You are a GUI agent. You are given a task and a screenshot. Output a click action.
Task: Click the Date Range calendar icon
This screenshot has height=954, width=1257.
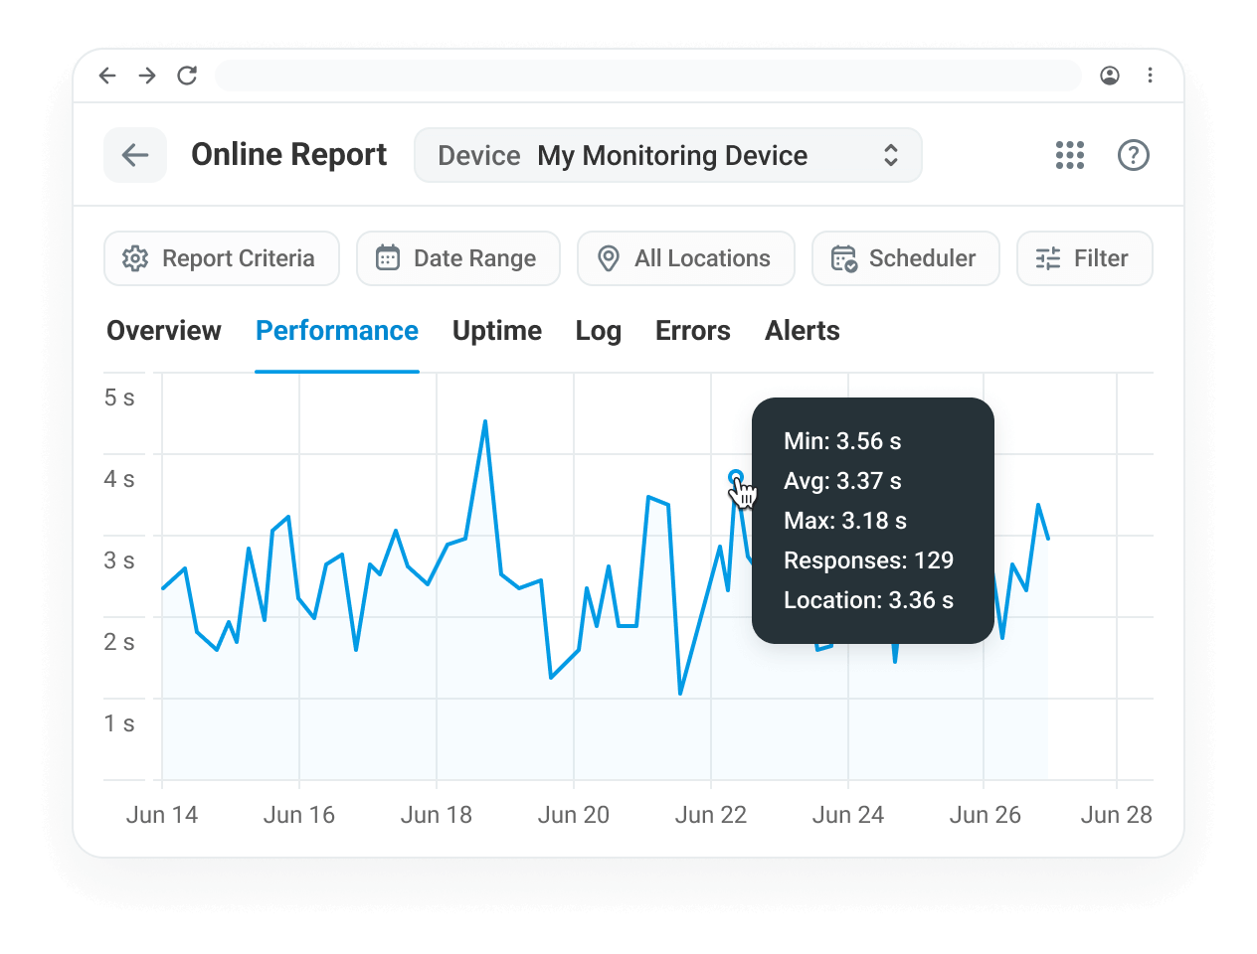(388, 257)
